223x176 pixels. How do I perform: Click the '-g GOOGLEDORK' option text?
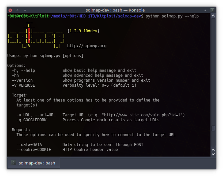click(32, 120)
